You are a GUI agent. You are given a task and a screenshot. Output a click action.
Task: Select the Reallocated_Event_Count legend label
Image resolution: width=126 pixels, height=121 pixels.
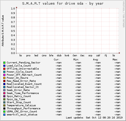tap(24, 84)
